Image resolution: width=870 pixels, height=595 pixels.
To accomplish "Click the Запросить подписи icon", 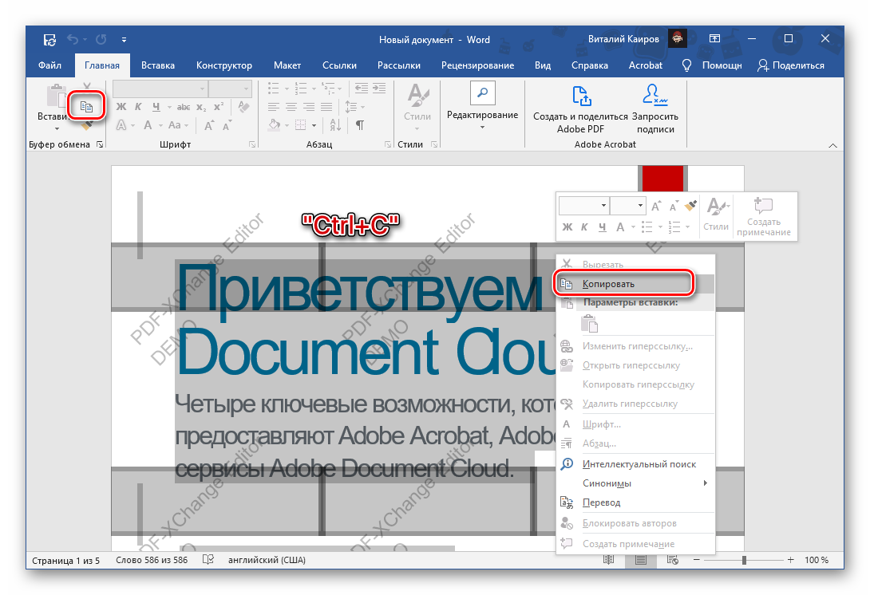I will [654, 95].
